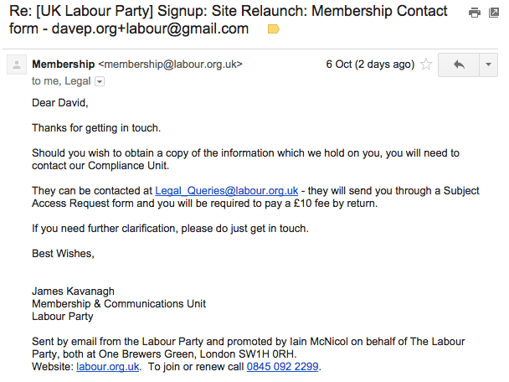Open the email in a new window
Screen dimensions: 509x382
[x=494, y=13]
